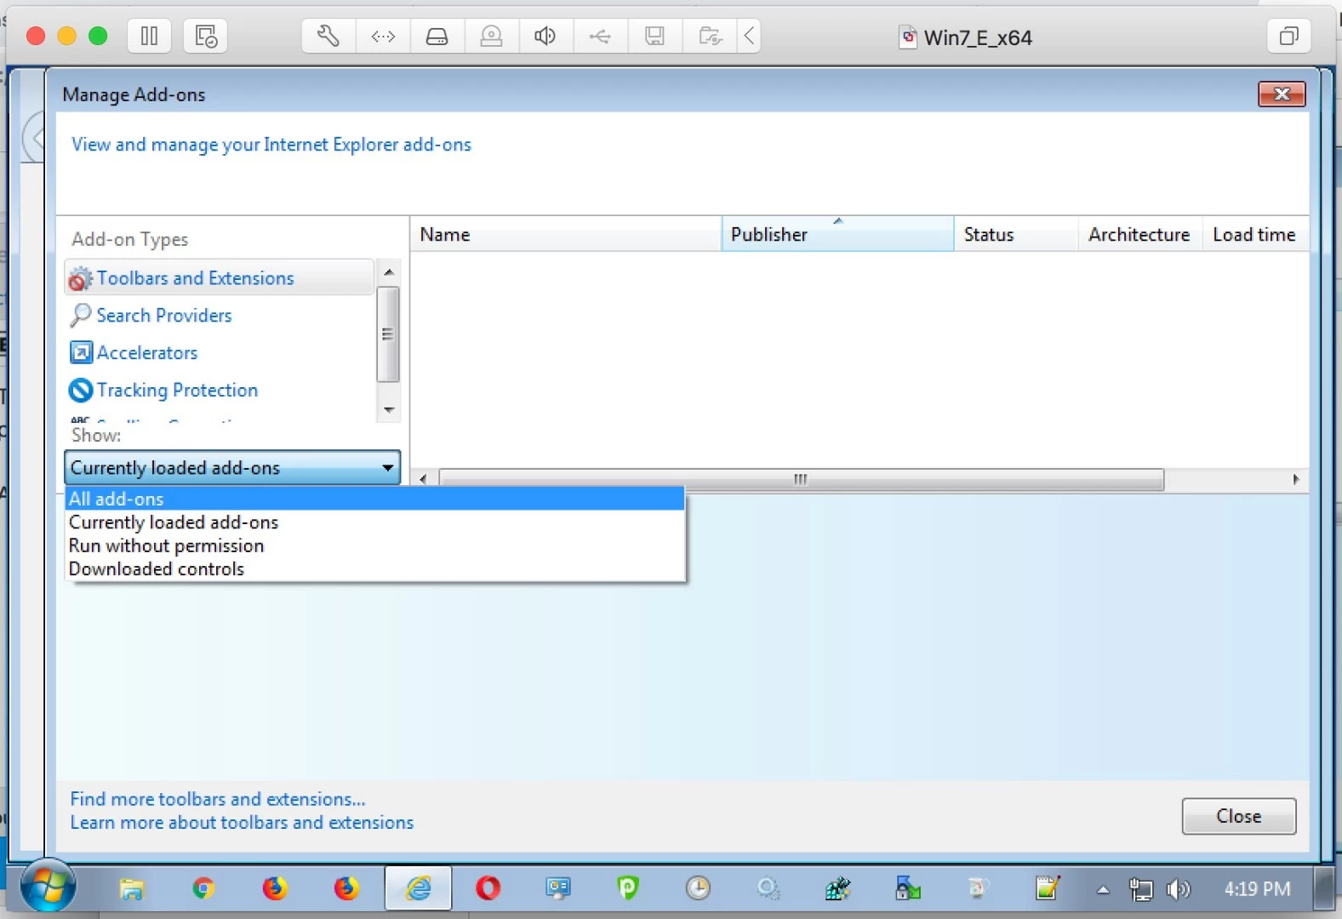Click the floppy disk icon in VM toolbar
1342x919 pixels.
pos(654,36)
